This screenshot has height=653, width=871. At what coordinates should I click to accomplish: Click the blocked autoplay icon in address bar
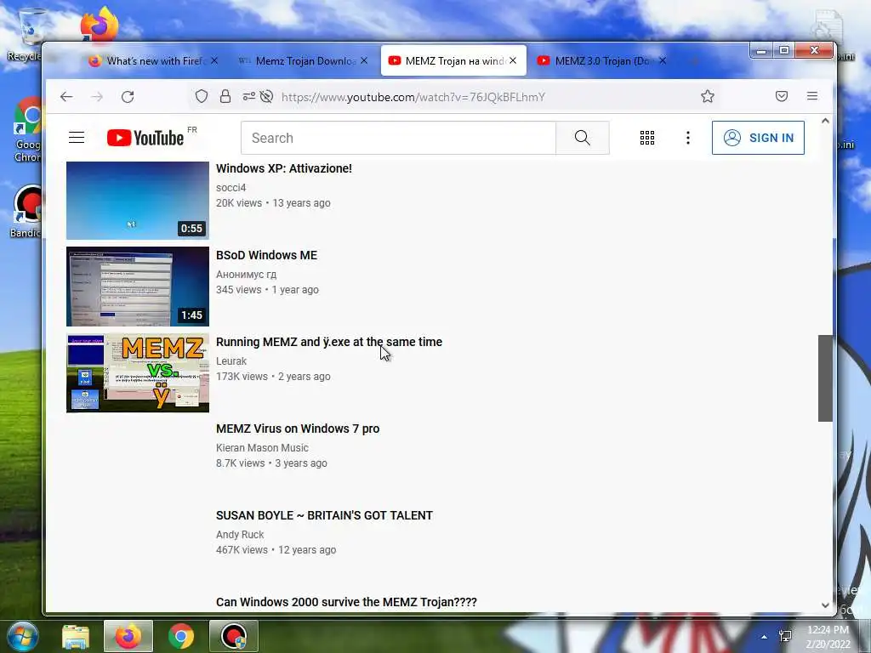[266, 97]
